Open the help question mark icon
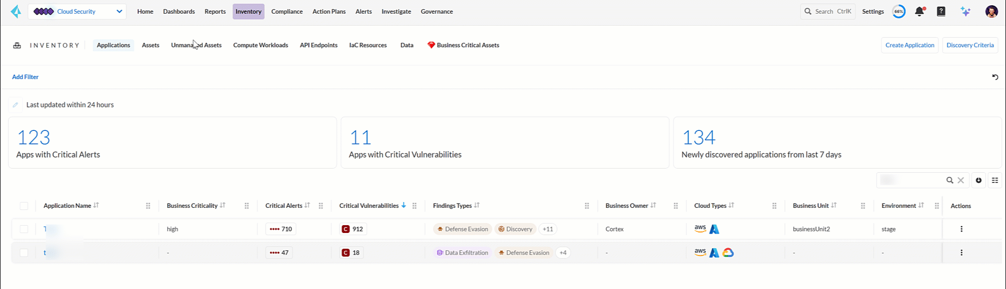 (x=941, y=12)
